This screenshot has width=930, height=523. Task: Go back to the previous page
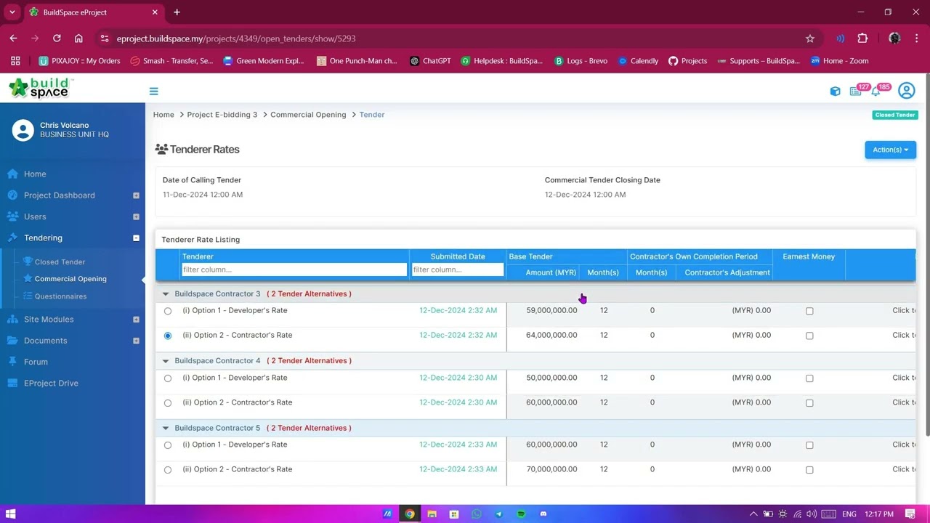pos(13,38)
